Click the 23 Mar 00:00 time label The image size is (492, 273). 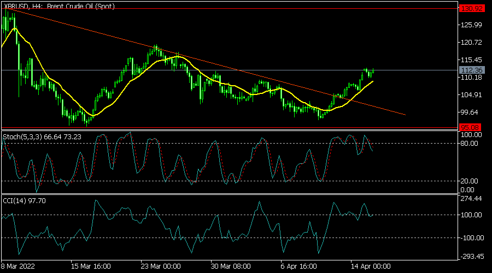161,266
